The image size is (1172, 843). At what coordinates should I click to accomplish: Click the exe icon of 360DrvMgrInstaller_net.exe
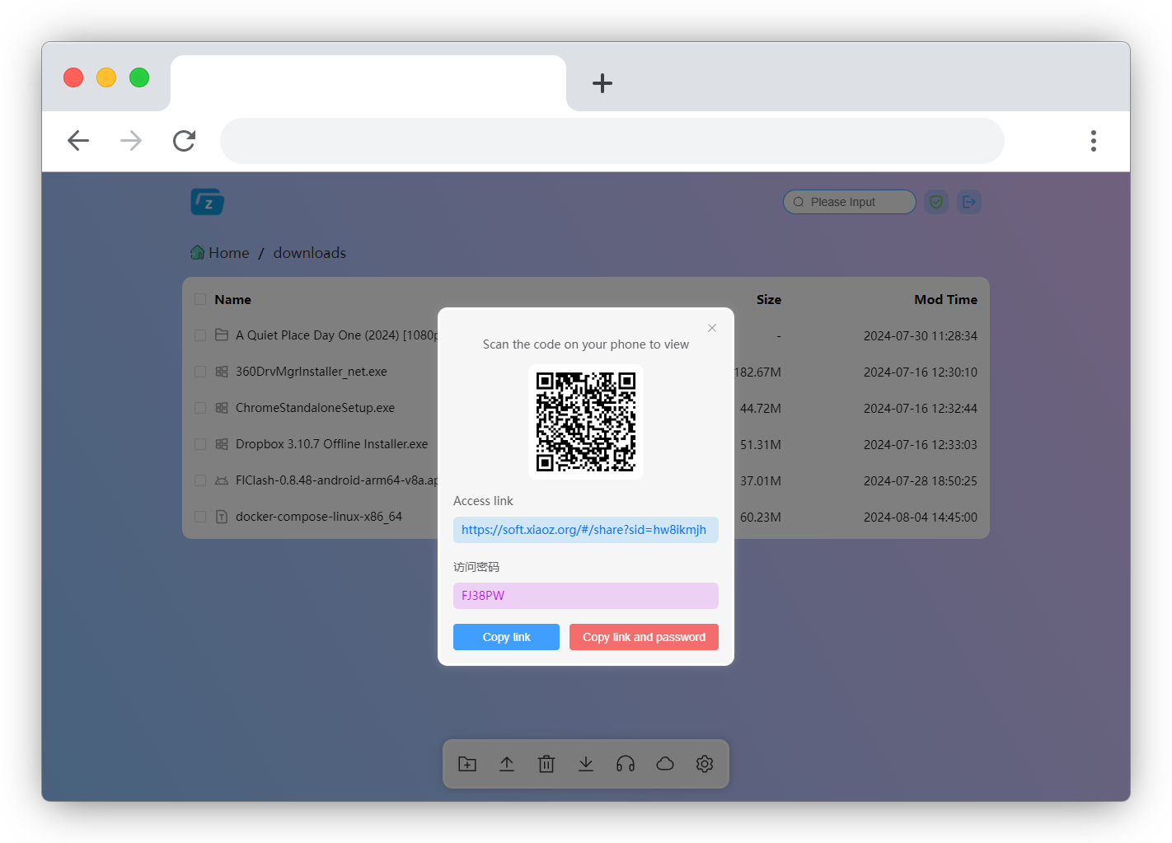[x=222, y=372]
